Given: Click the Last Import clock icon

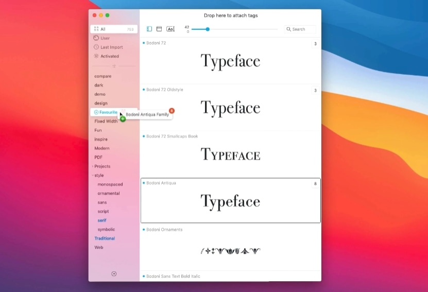Looking at the screenshot, I should pyautogui.click(x=96, y=47).
